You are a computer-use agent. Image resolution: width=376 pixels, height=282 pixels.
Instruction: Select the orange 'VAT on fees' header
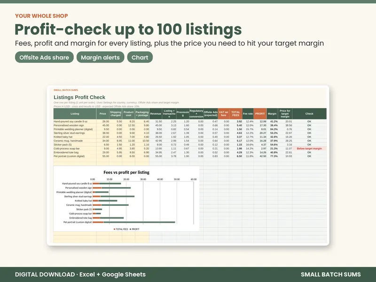tap(223, 114)
